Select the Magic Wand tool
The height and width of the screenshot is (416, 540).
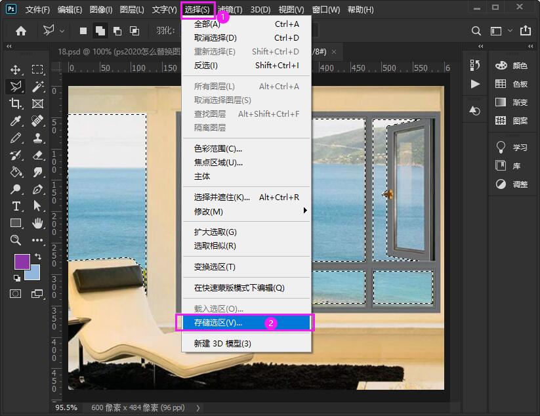(x=37, y=87)
